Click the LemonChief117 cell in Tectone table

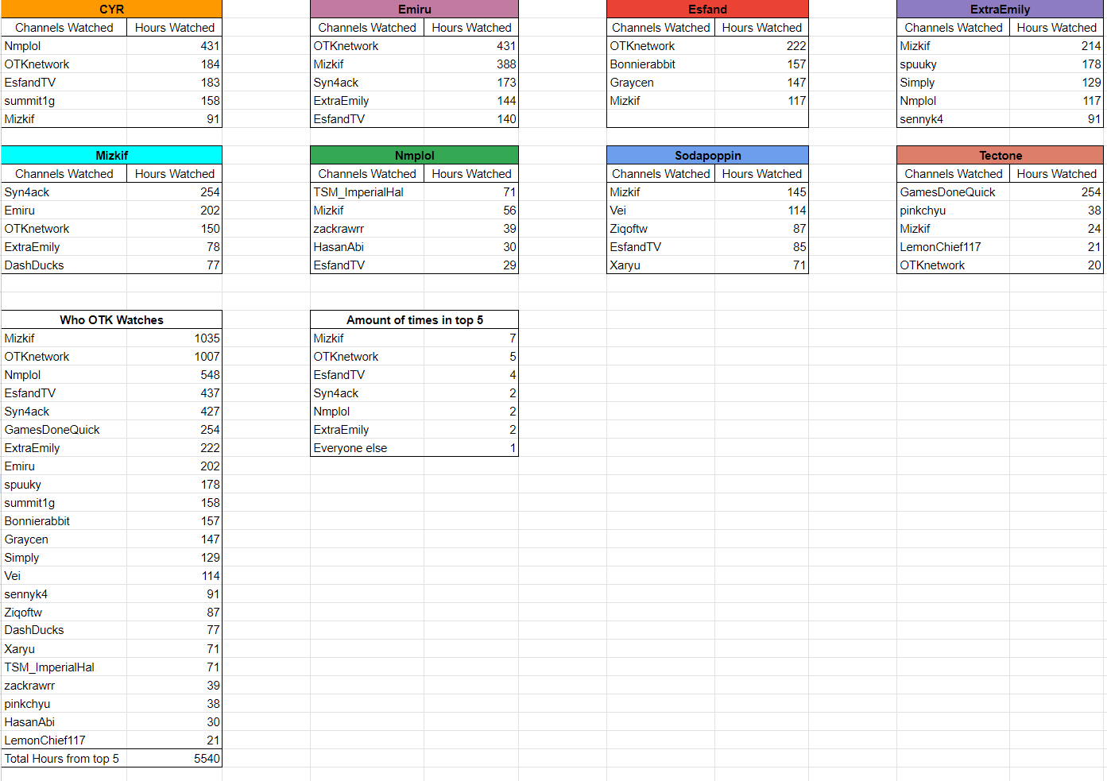point(953,246)
